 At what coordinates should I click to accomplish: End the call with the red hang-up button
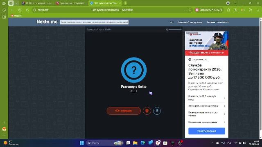(x=124, y=111)
